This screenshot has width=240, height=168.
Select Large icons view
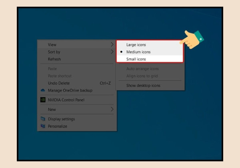(150, 45)
